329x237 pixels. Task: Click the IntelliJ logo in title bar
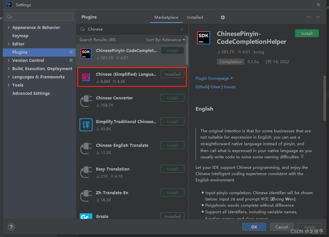click(x=9, y=4)
